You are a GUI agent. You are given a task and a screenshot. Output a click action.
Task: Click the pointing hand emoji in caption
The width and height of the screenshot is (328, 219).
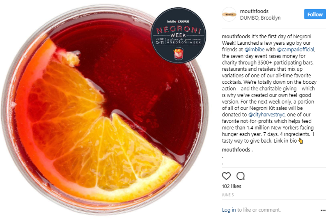(300, 141)
